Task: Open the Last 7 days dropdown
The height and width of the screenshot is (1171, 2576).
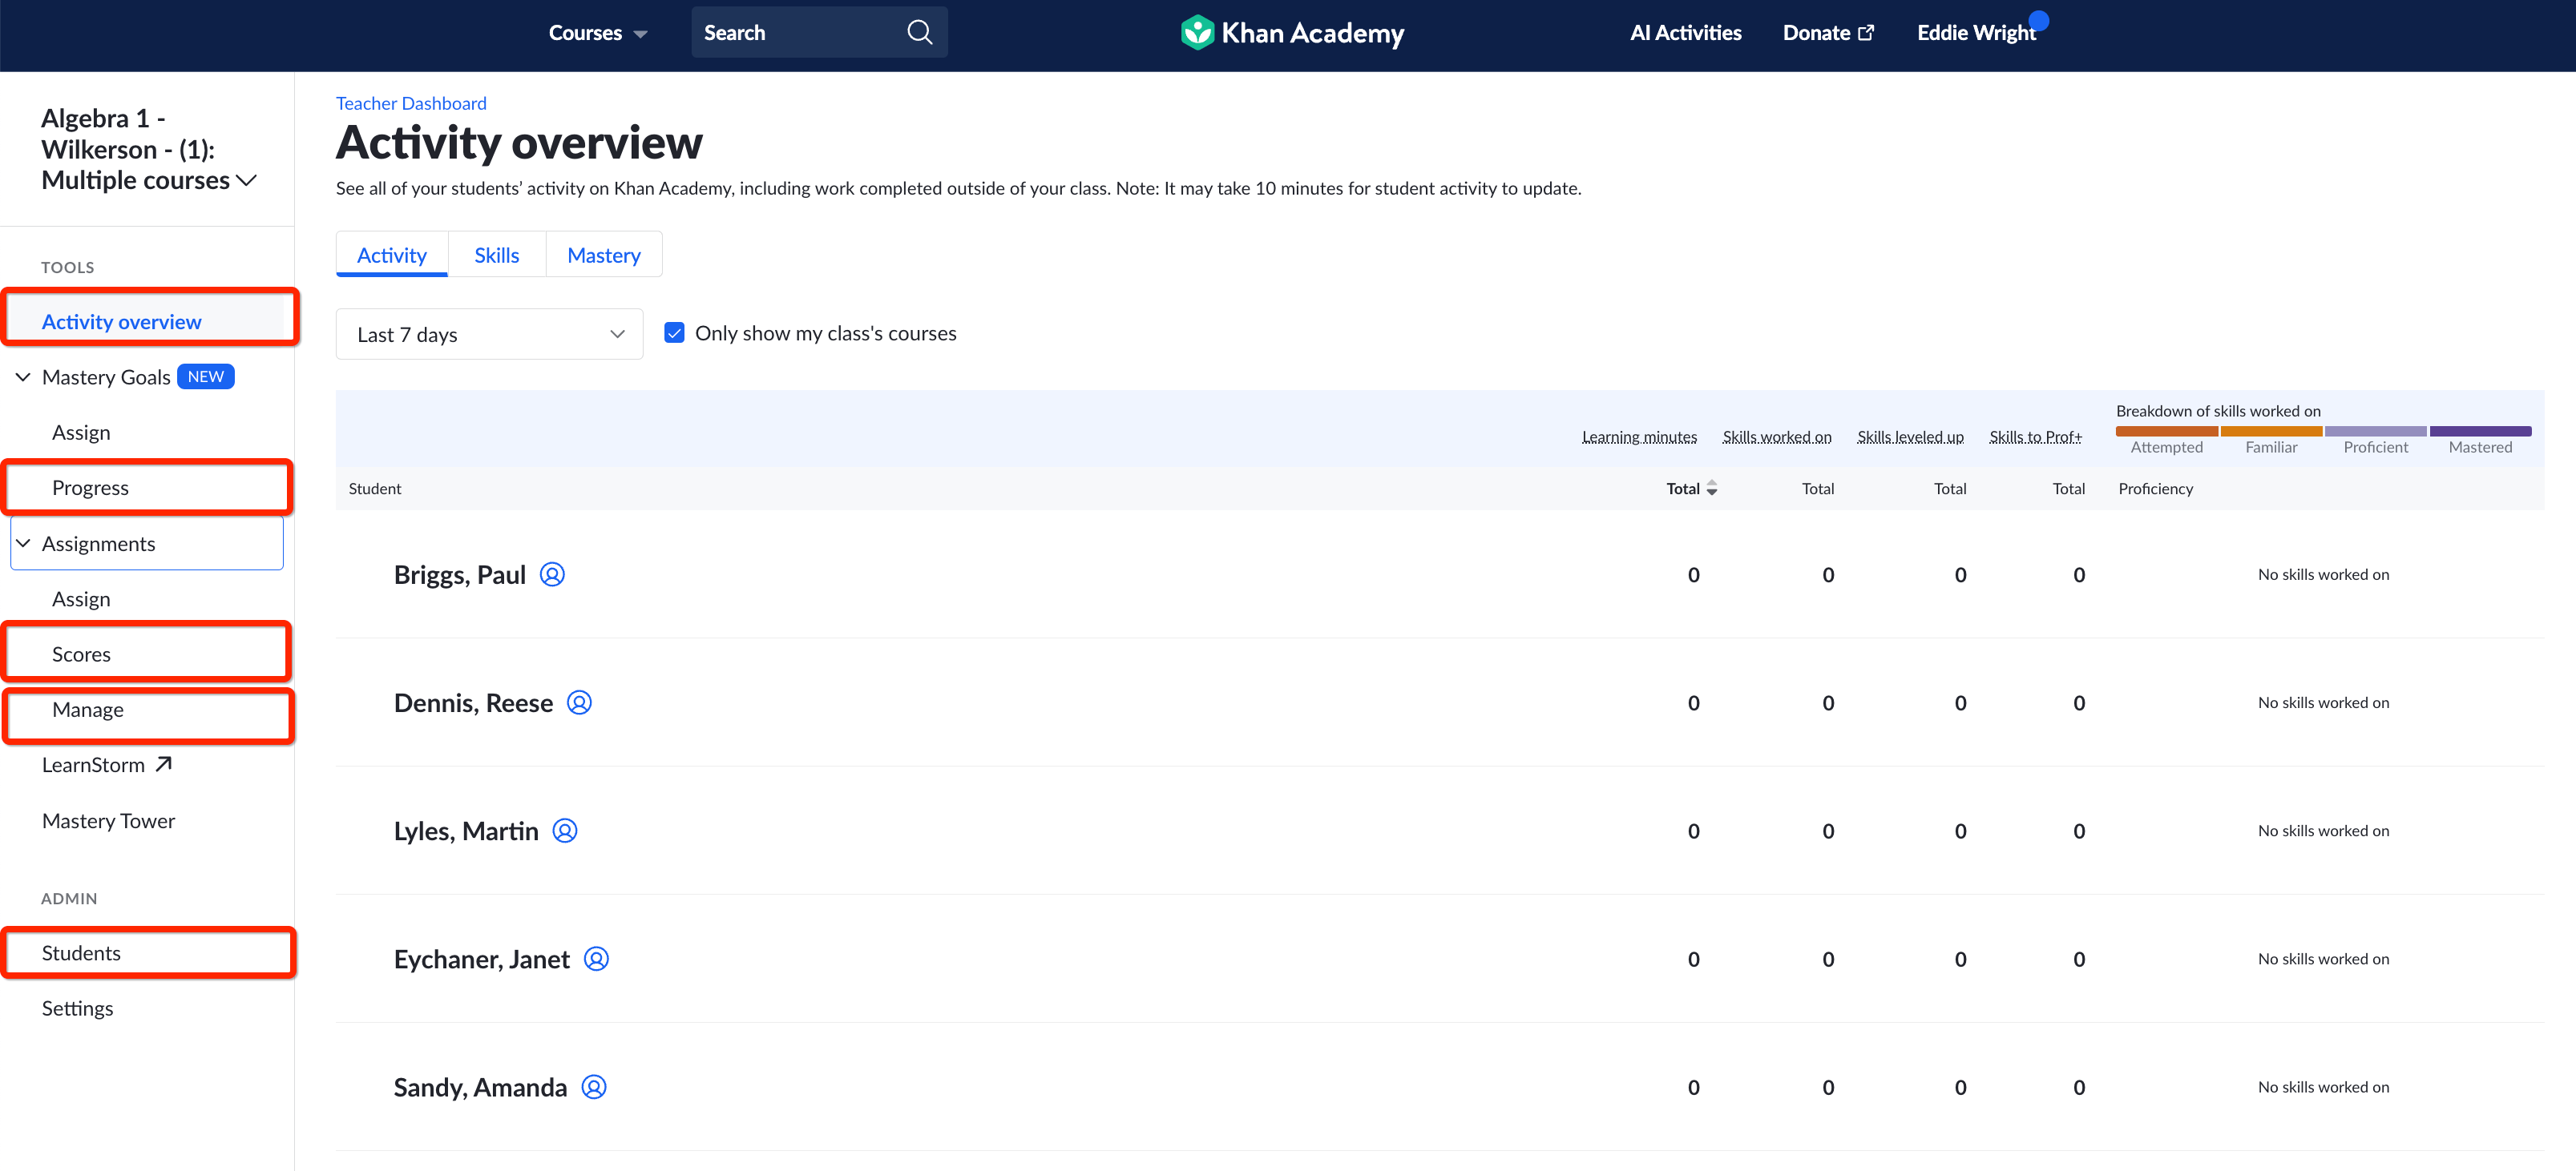Action: pos(489,334)
